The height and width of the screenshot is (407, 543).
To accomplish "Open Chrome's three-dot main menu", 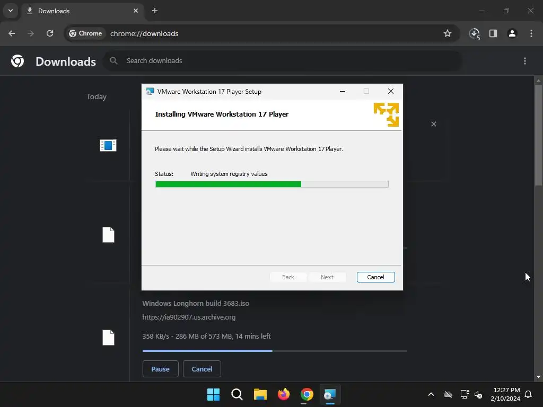I will coord(531,33).
